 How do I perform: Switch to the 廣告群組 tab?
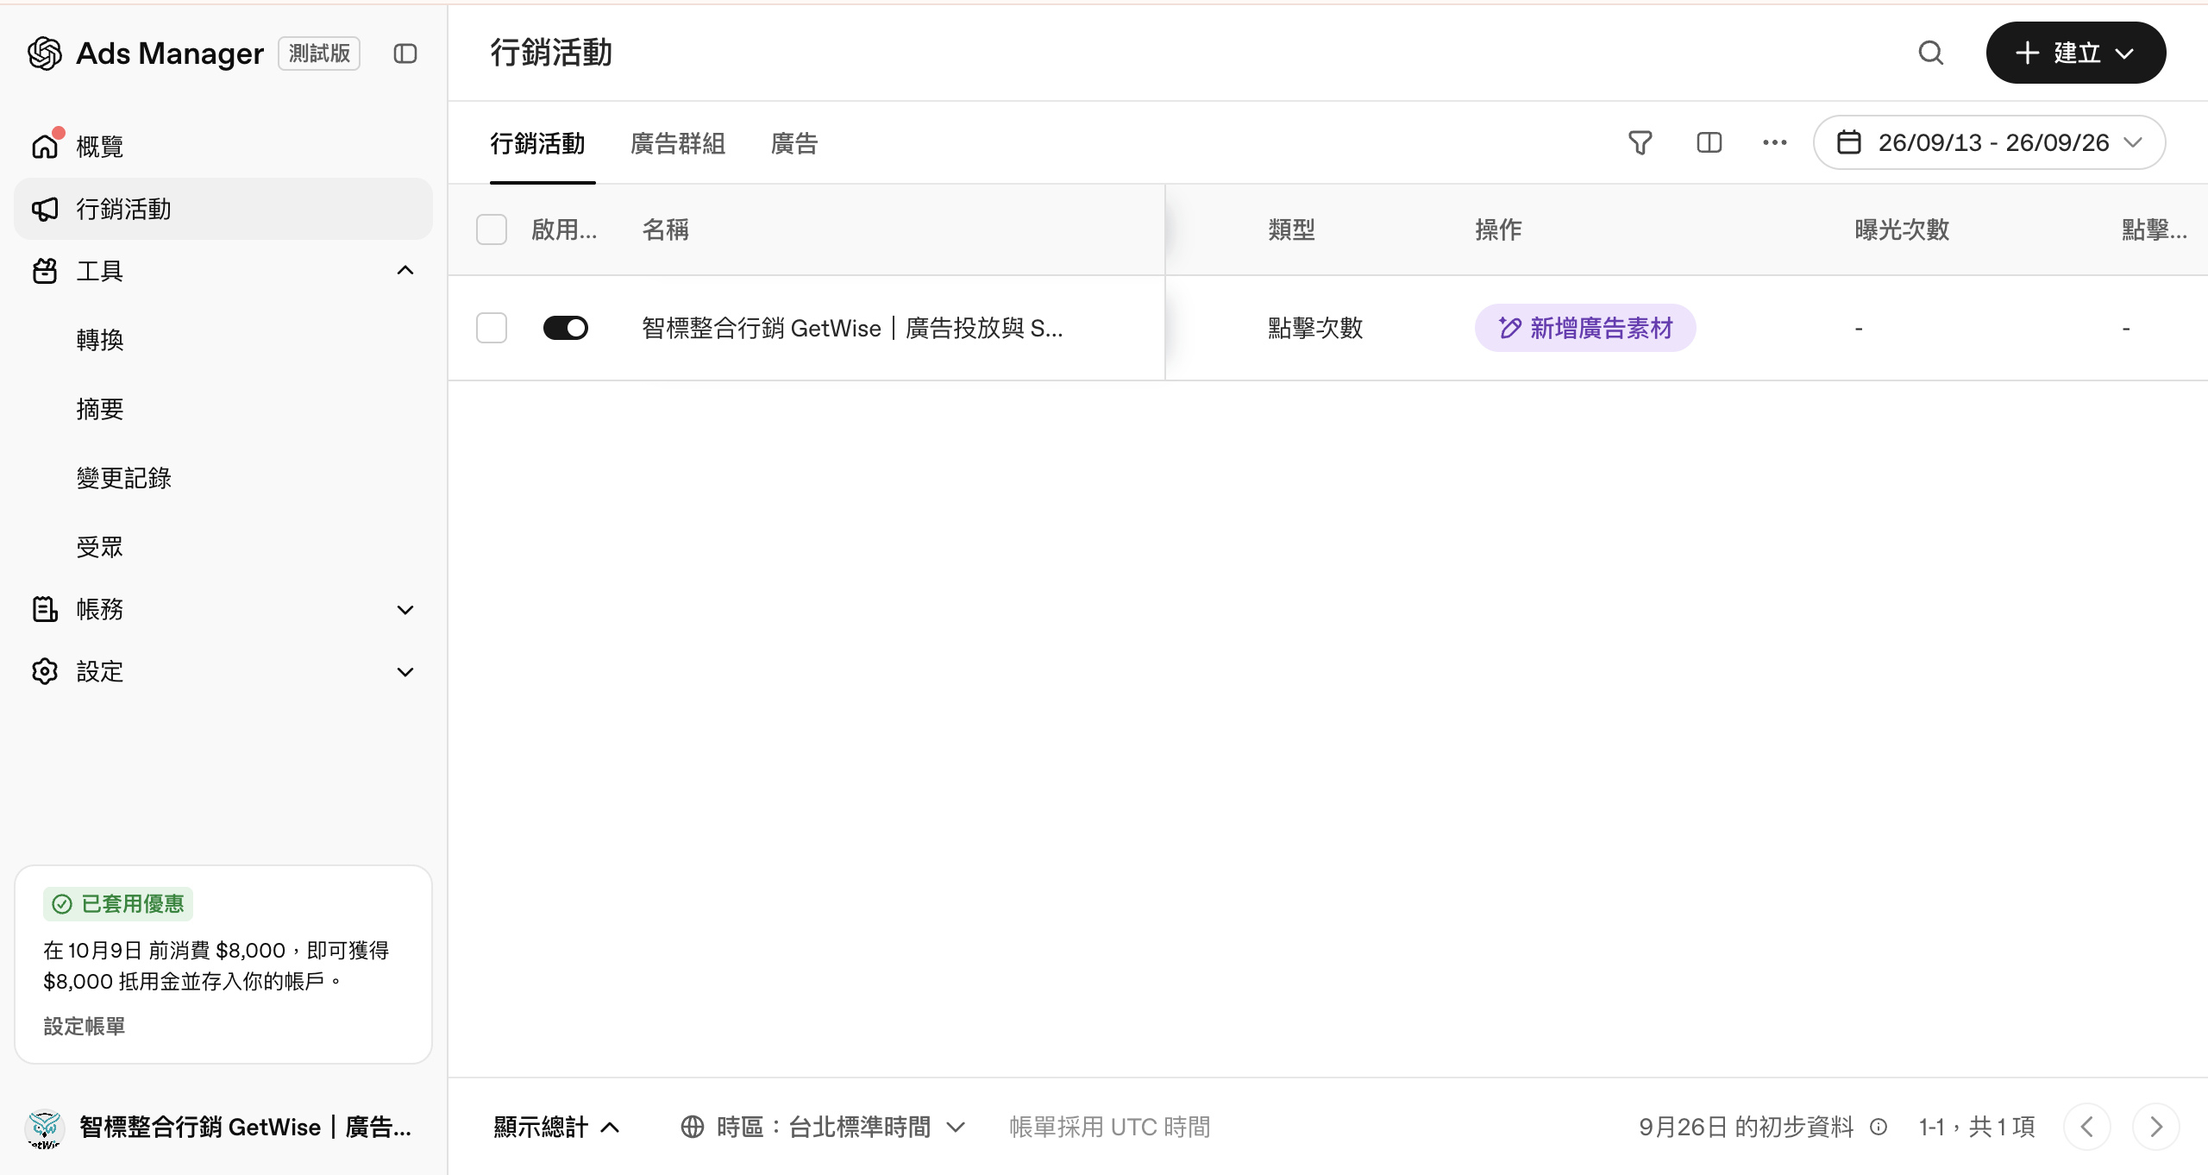(x=678, y=143)
